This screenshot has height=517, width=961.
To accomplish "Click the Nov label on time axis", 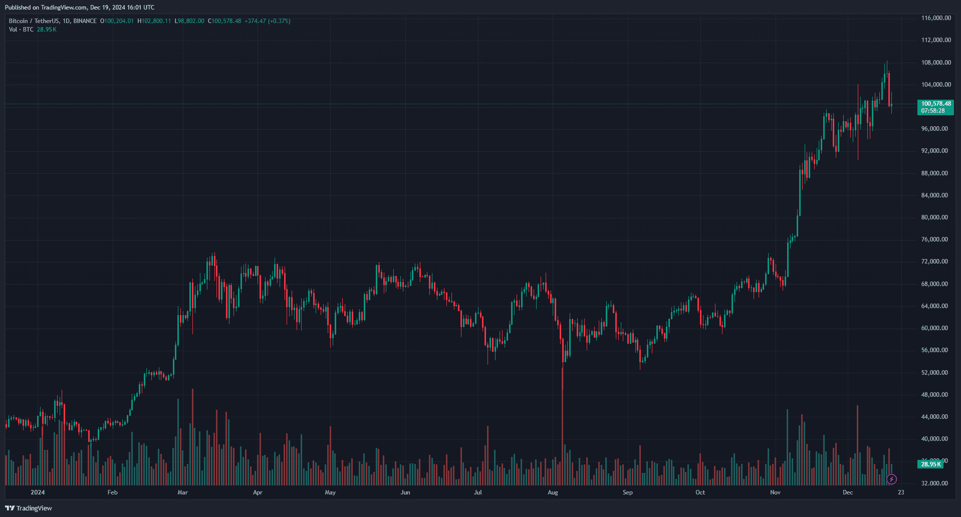I will tap(775, 492).
